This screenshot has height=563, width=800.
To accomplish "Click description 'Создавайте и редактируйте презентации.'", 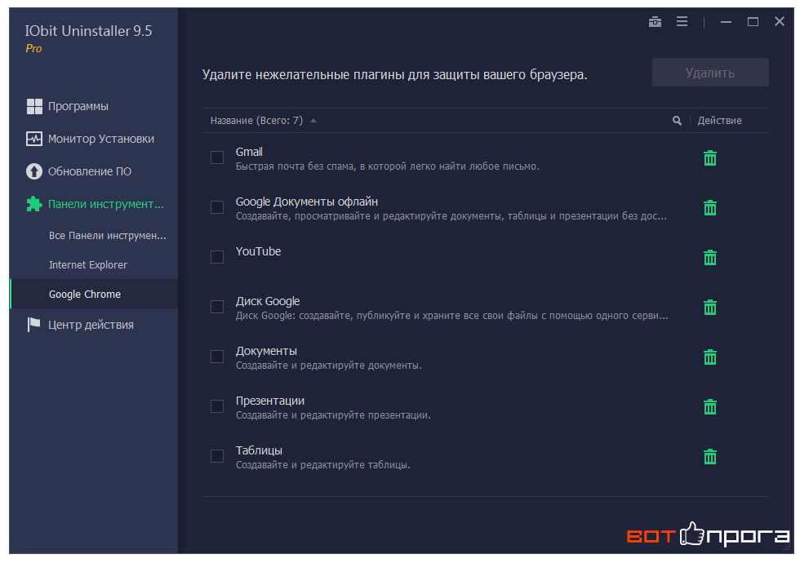I will click(x=333, y=415).
